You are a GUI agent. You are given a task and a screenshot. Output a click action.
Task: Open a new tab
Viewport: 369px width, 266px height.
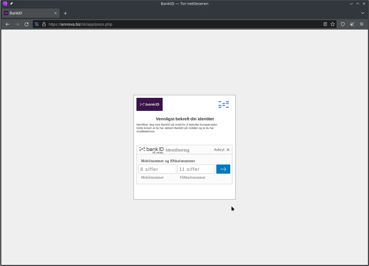[x=65, y=13]
